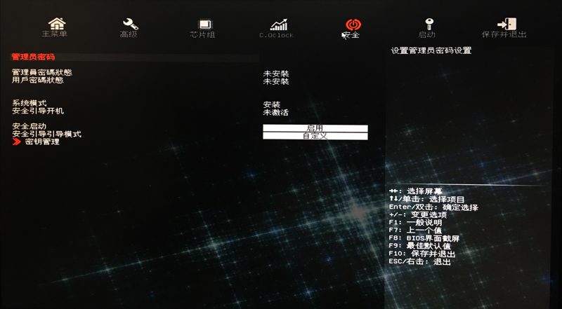Click the 系统模式 row label
The height and width of the screenshot is (309, 562).
point(29,104)
